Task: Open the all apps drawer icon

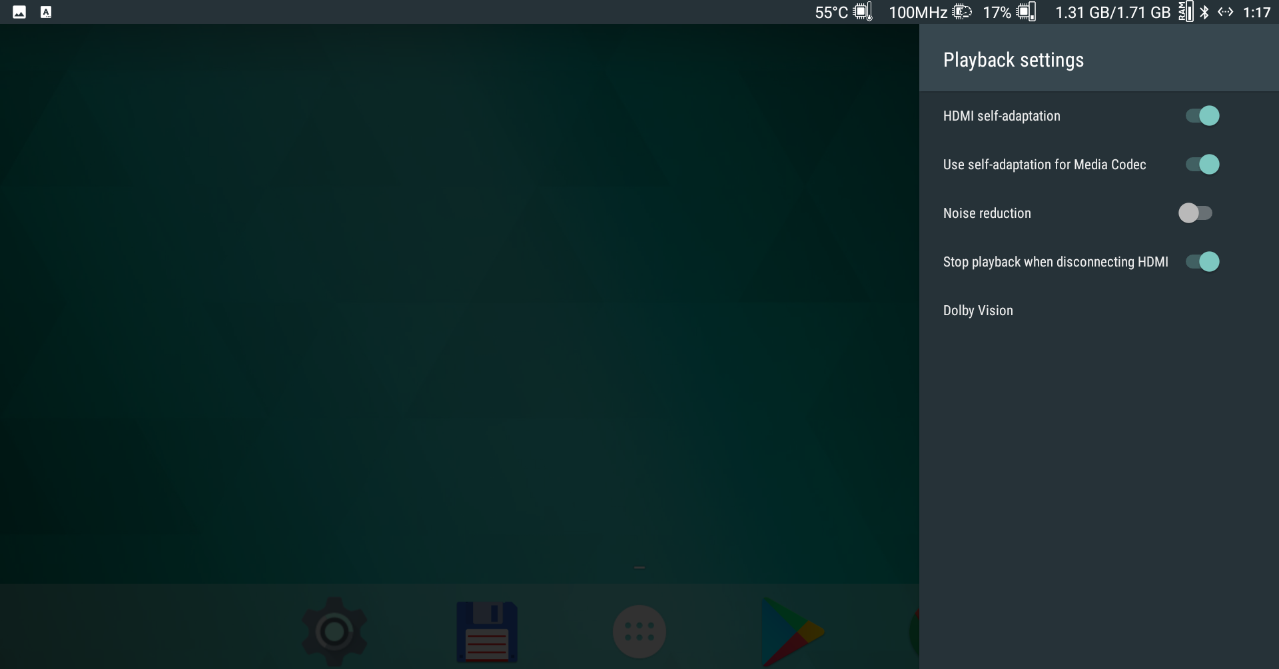Action: pos(639,632)
